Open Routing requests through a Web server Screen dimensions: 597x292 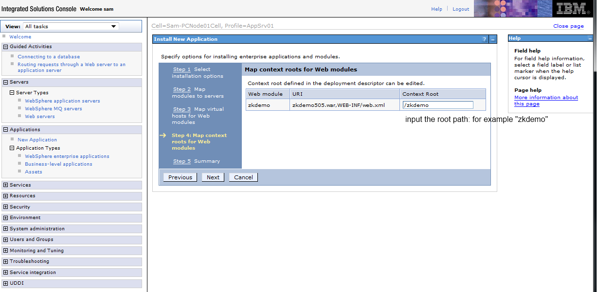click(x=72, y=68)
